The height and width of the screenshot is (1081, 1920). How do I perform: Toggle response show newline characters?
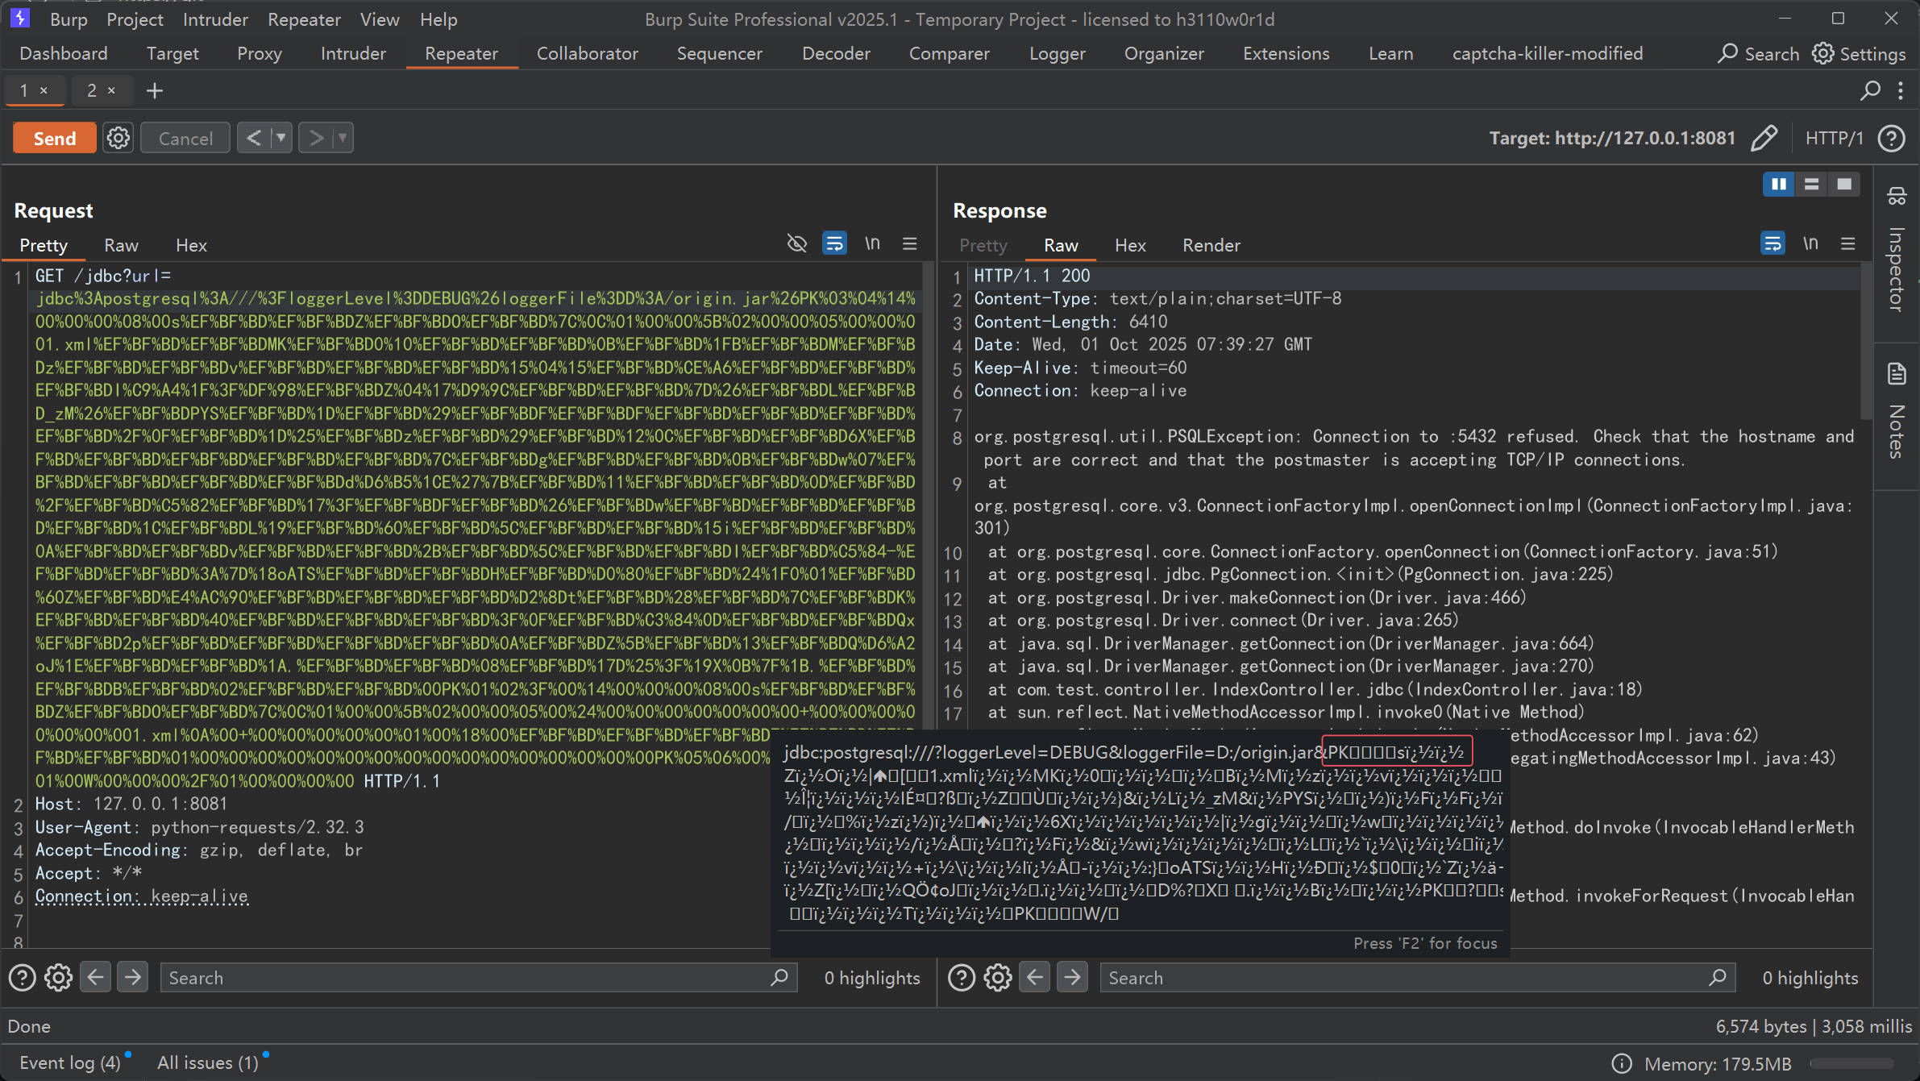tap(1810, 243)
